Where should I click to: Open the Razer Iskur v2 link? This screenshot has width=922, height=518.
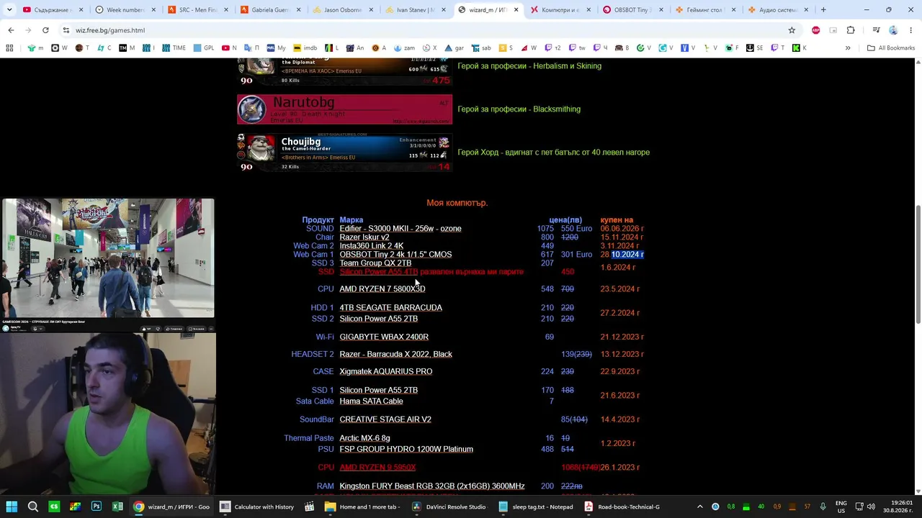[x=364, y=237]
